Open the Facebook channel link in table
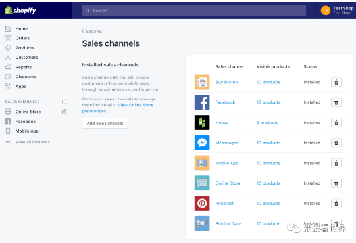 225,102
